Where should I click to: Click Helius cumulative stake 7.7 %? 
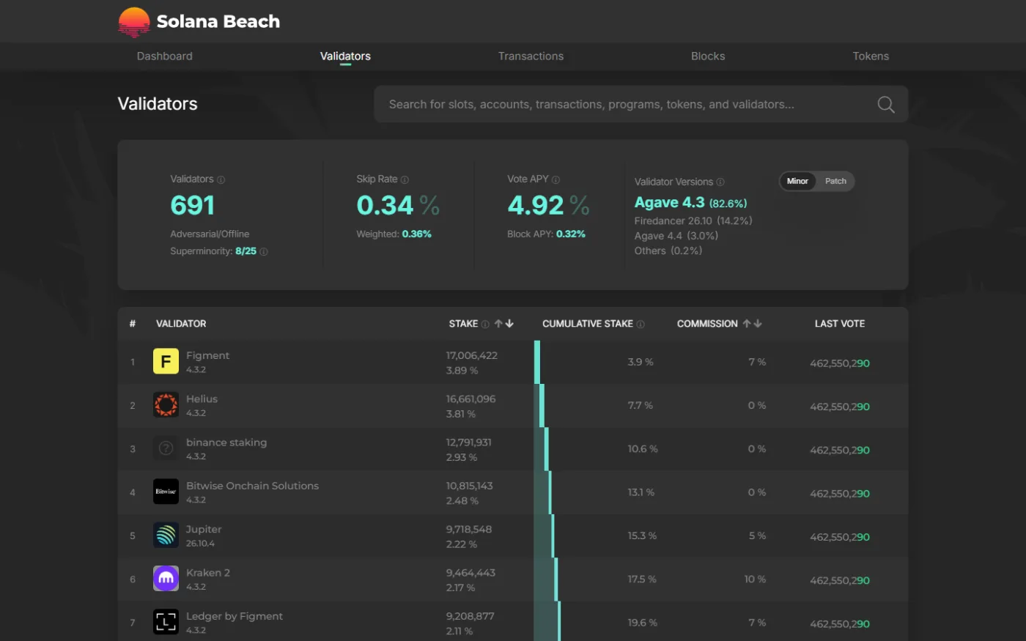point(641,406)
